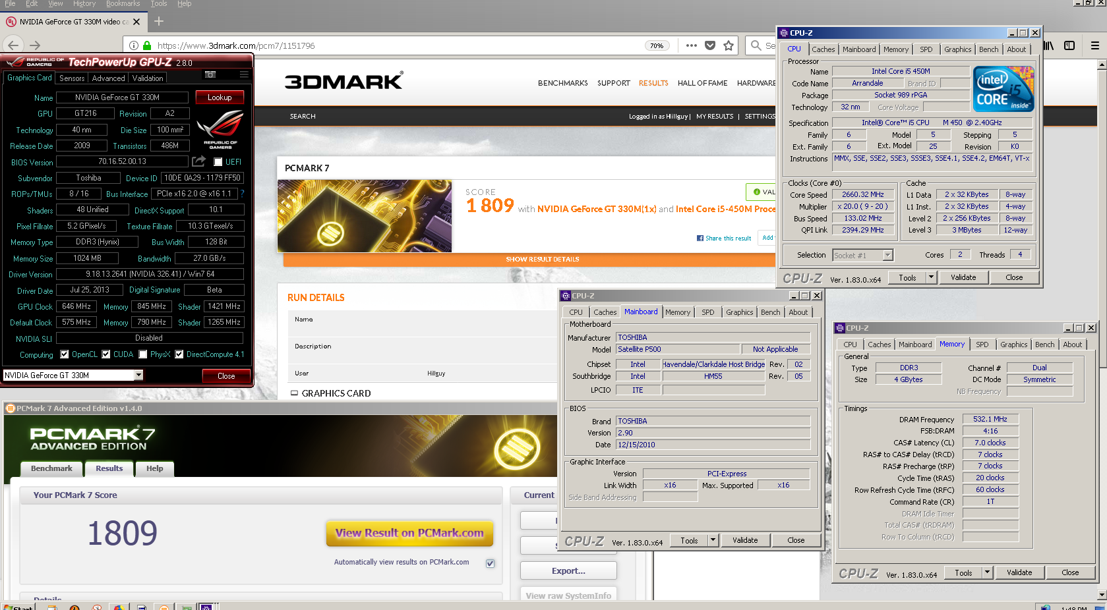
Task: Click the CPU-Z taskbar icon
Action: (206, 607)
